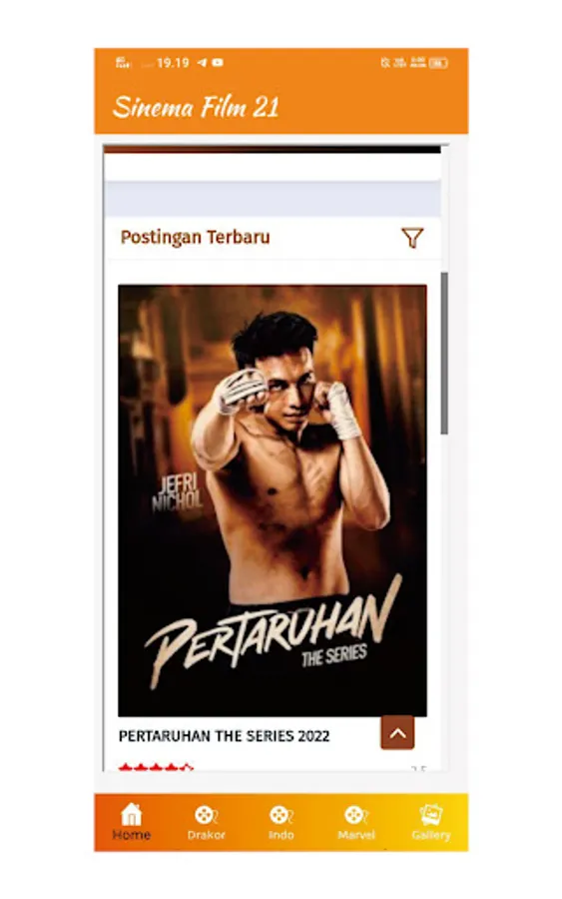
Task: Switch to the Marvel tab label
Action: click(x=355, y=835)
